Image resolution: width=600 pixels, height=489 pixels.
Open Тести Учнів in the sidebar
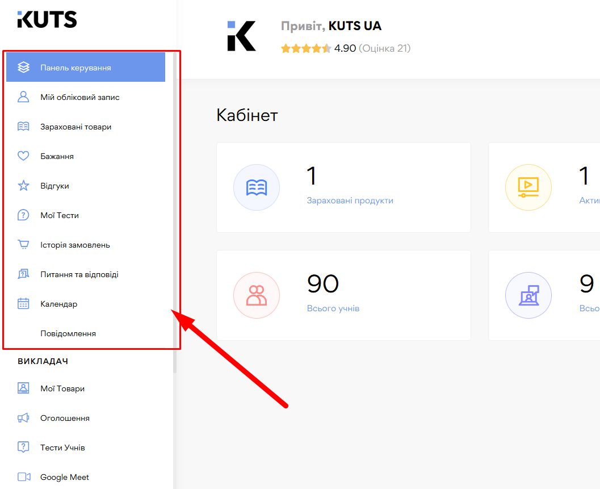(x=62, y=448)
